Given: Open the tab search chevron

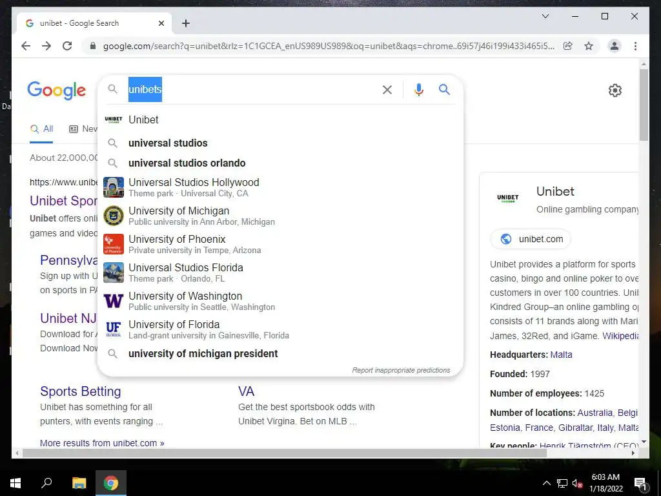Looking at the screenshot, I should coord(545,16).
